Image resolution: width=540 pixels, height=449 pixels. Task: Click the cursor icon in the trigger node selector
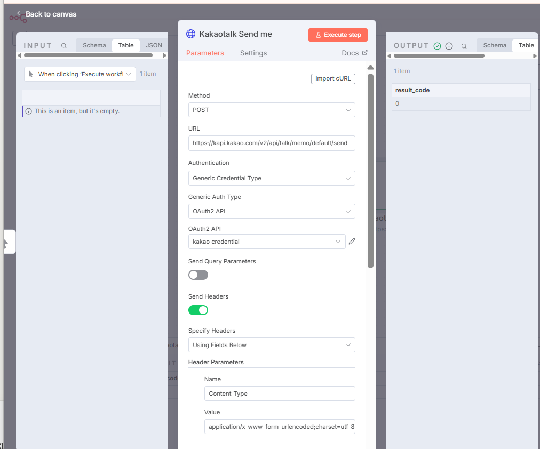(x=30, y=74)
